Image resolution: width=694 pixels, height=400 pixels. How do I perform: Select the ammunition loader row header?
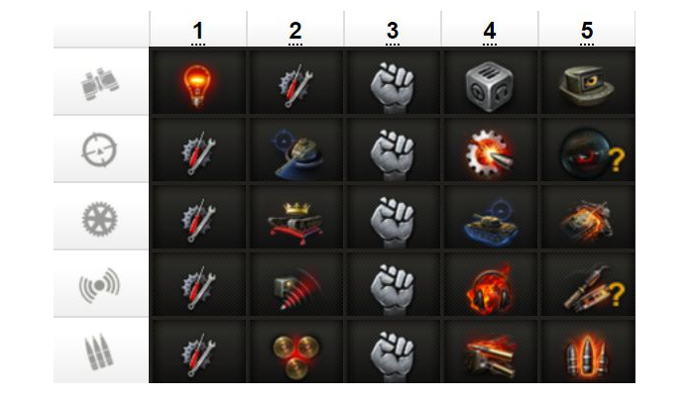coord(99,351)
